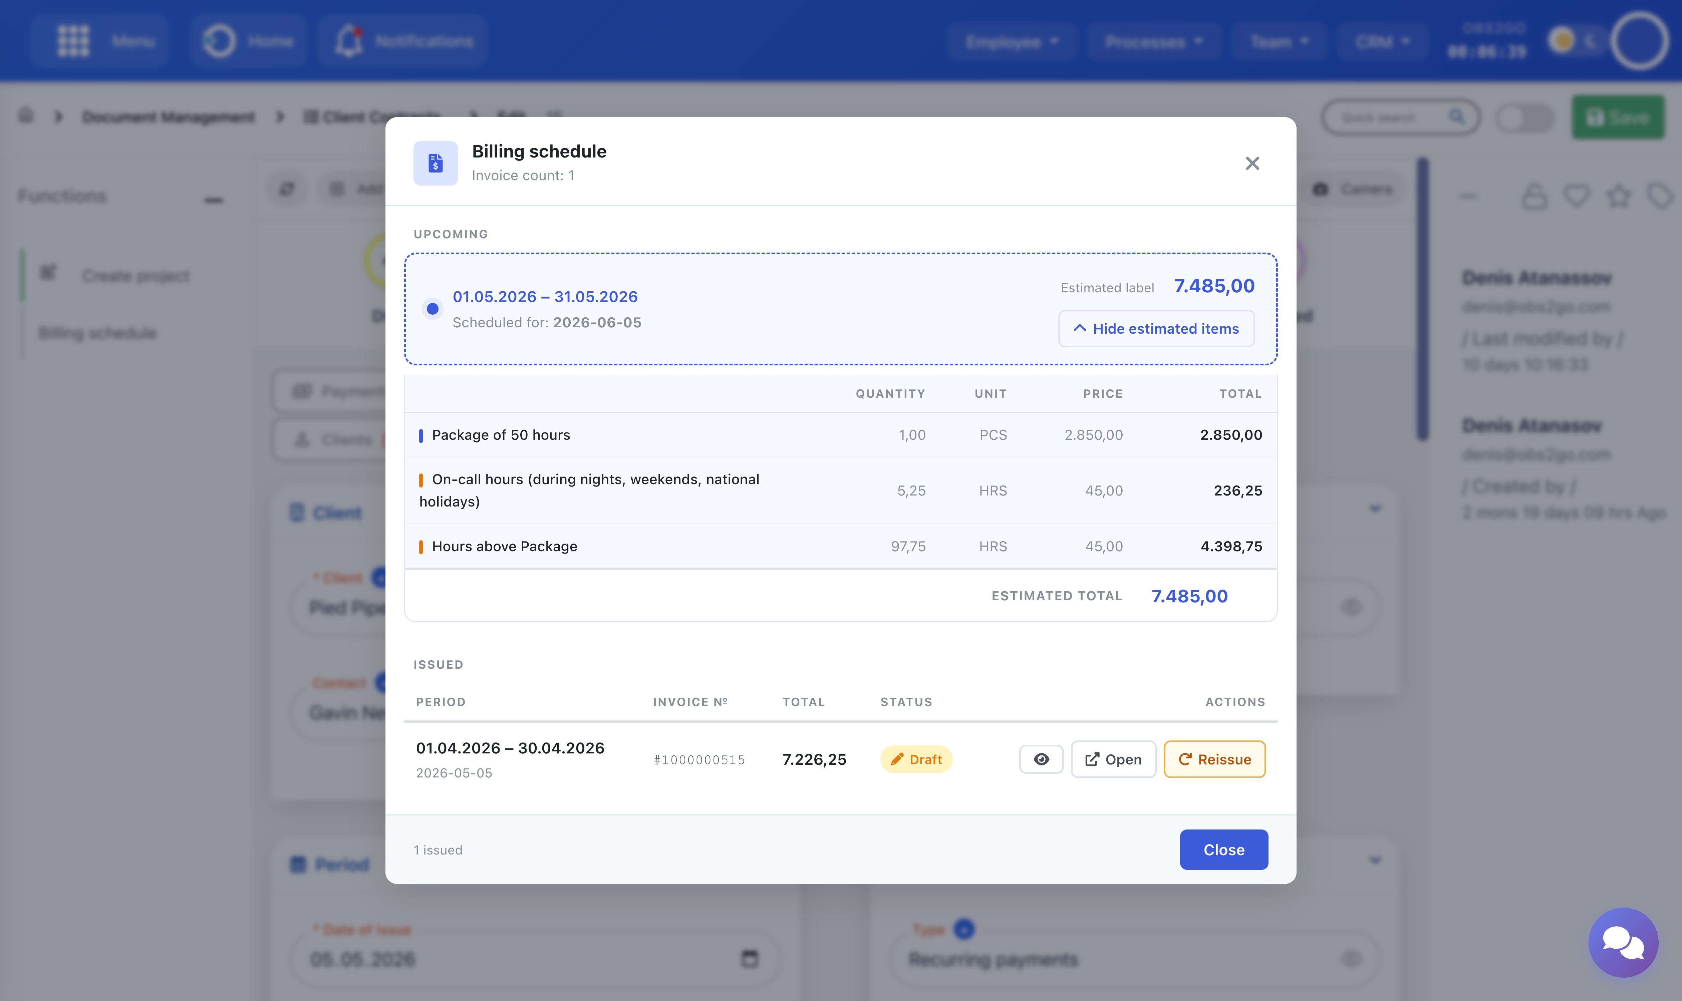Click the Client section heading icon
Viewport: 1682px width, 1001px height.
coord(297,513)
